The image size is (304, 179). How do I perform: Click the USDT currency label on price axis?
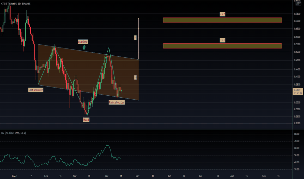click(x=298, y=4)
